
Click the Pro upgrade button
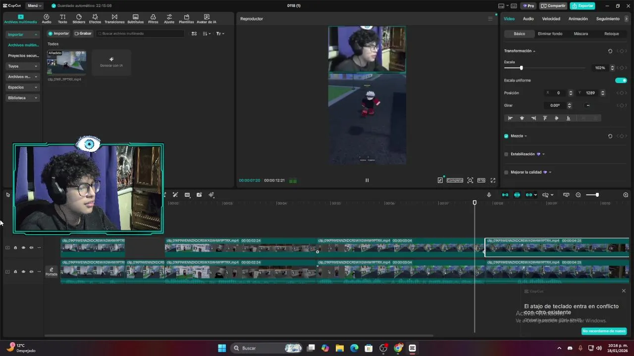pos(529,6)
